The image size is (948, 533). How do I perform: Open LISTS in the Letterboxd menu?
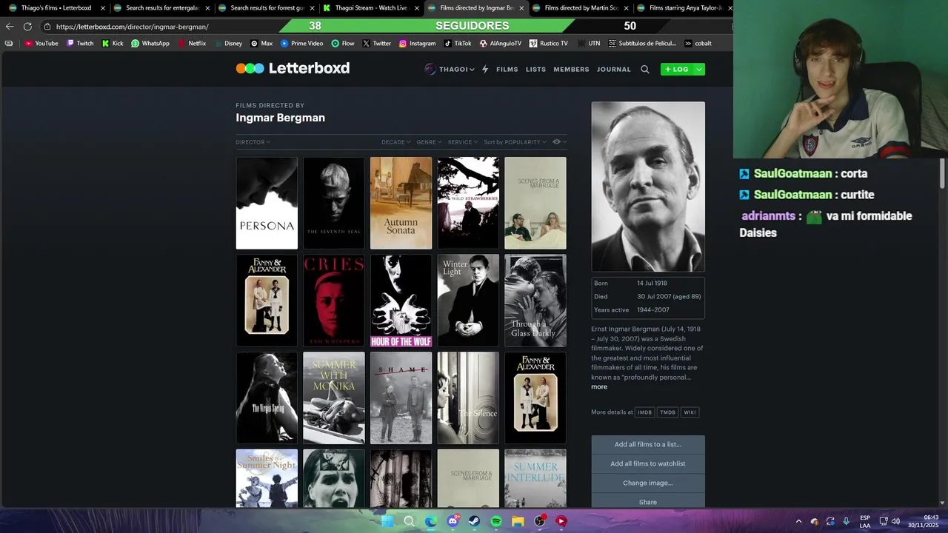coord(535,70)
